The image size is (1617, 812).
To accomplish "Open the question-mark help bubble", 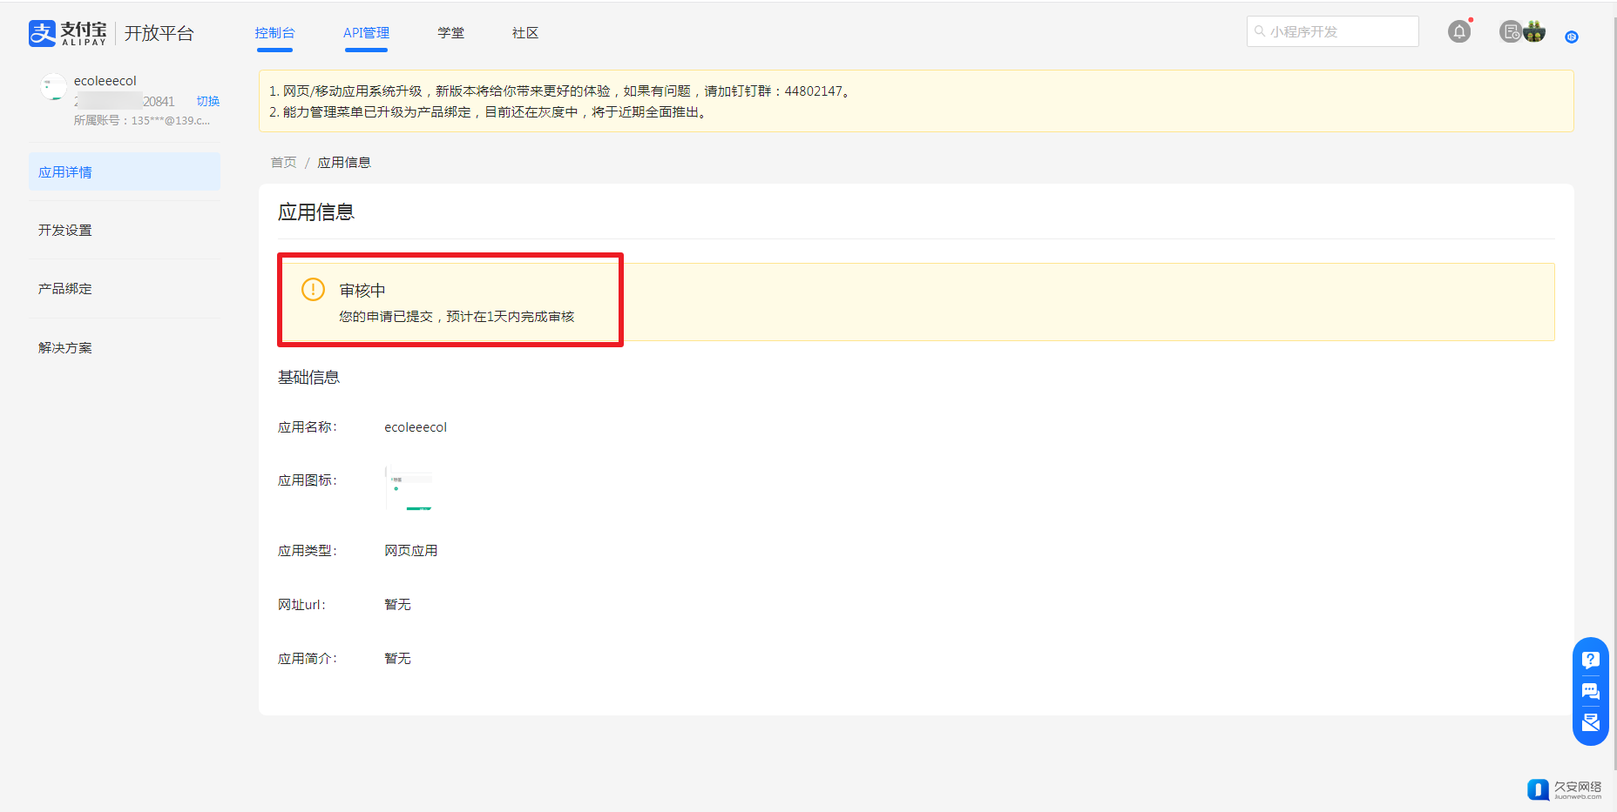I will (x=1590, y=660).
